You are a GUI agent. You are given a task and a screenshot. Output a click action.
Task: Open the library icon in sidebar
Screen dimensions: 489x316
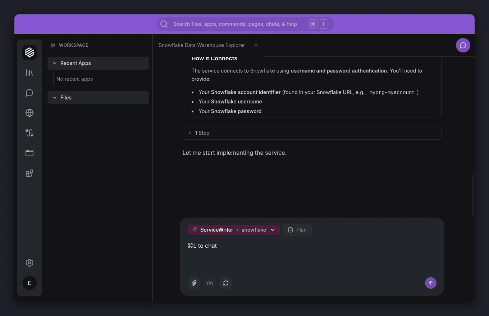(x=29, y=73)
